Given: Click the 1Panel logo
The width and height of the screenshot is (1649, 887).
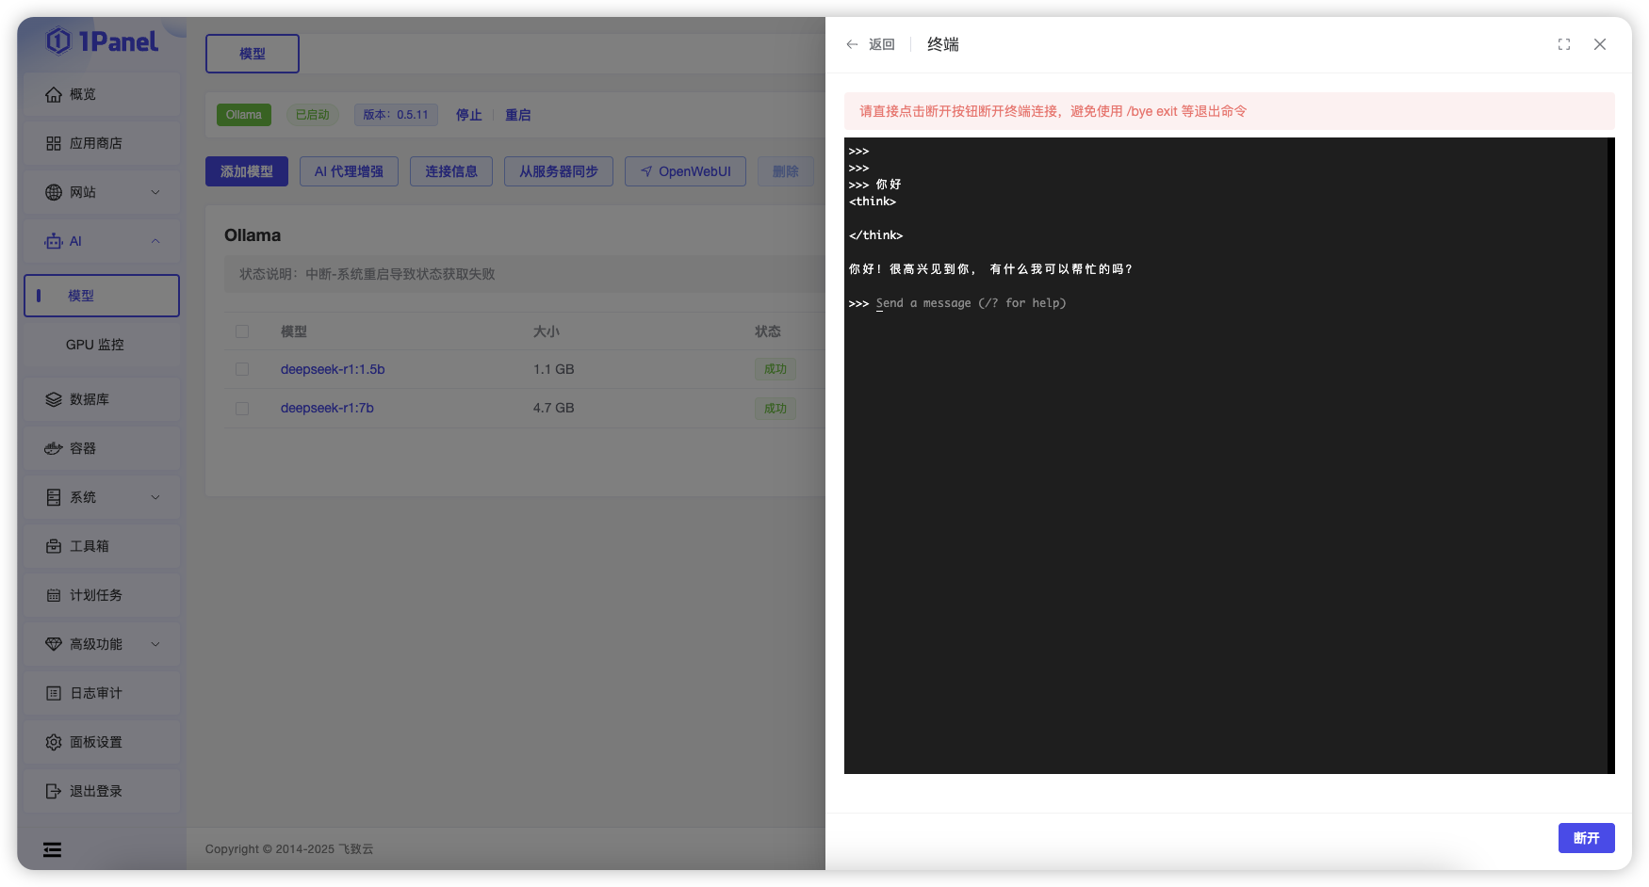Looking at the screenshot, I should (x=103, y=41).
